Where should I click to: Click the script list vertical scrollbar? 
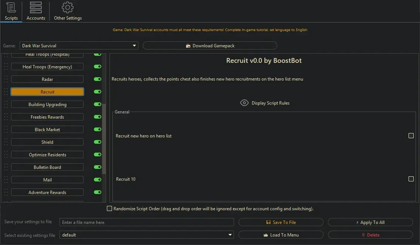(x=104, y=139)
